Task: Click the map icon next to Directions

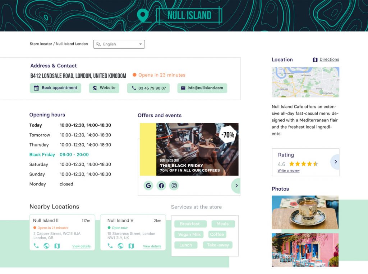Action: pos(315,60)
